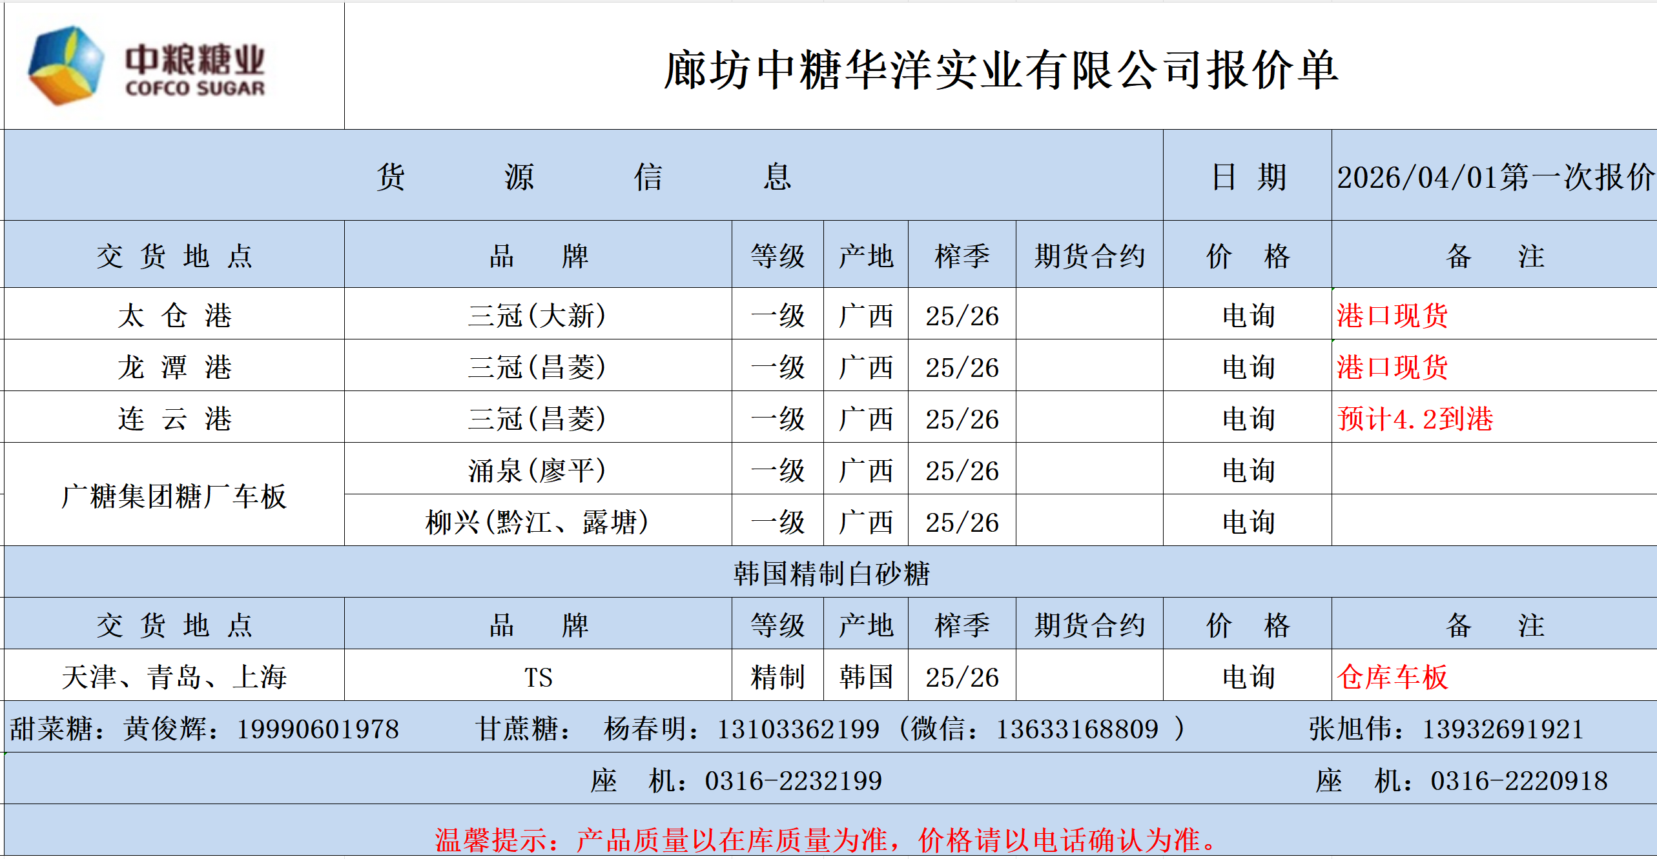
Task: Select the 2026/04/01第一次报价 date cell
Action: (x=1494, y=176)
